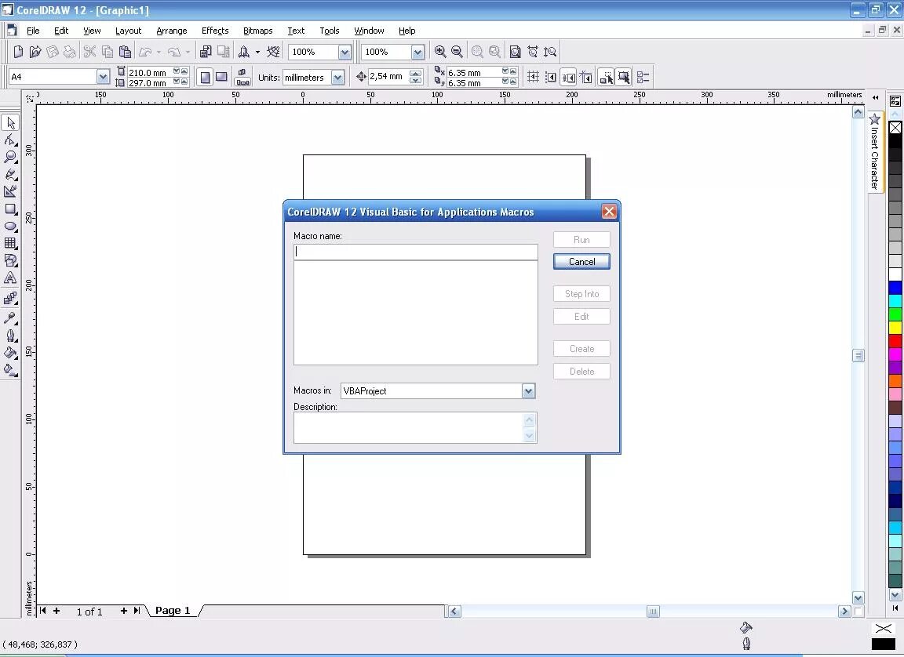Click the Import icon in the toolbar

(206, 52)
